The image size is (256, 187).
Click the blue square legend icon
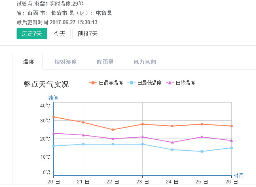pyautogui.click(x=132, y=83)
